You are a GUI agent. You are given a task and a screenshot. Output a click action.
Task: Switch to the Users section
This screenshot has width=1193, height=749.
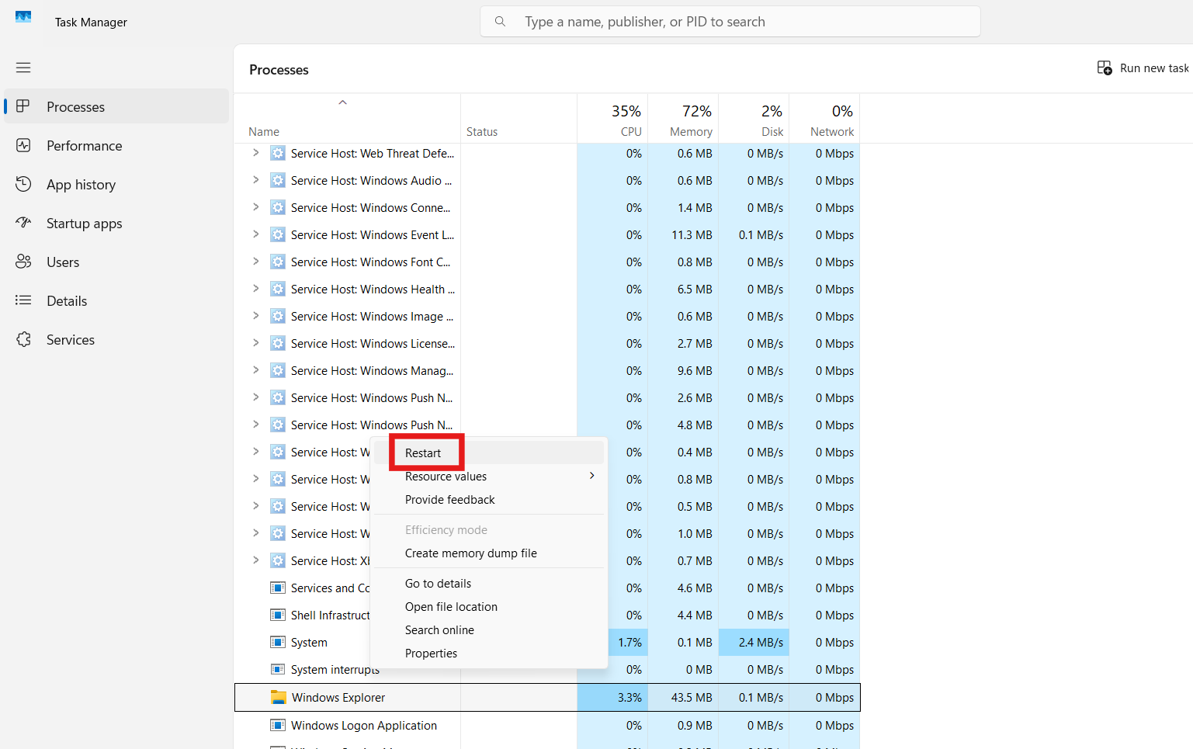tap(63, 262)
